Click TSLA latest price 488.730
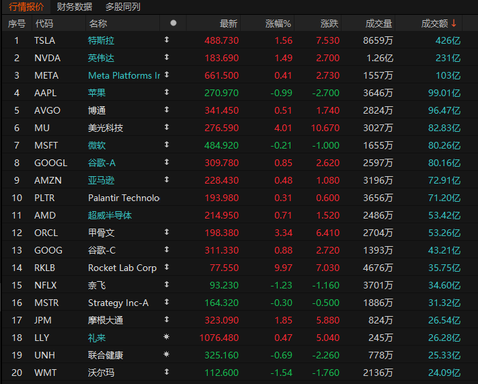 point(221,40)
